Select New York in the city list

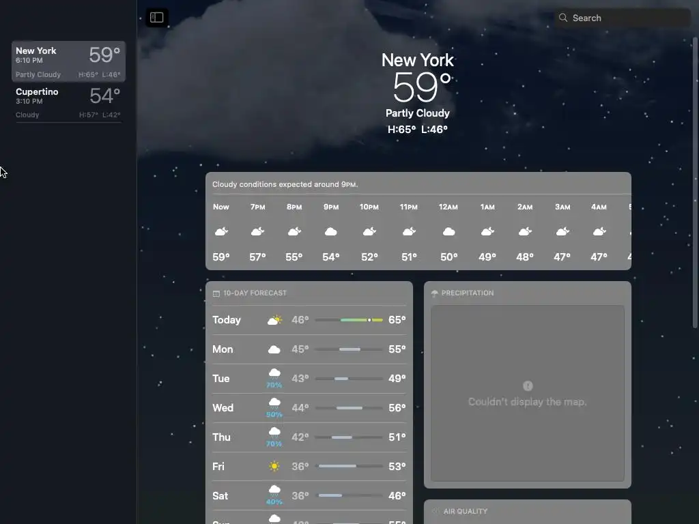tap(69, 61)
